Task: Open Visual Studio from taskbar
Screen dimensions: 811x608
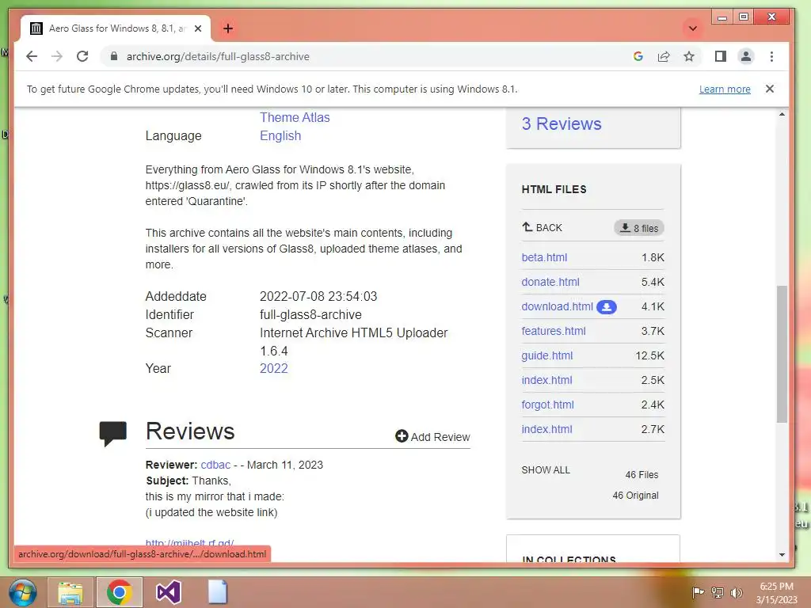Action: [x=169, y=592]
